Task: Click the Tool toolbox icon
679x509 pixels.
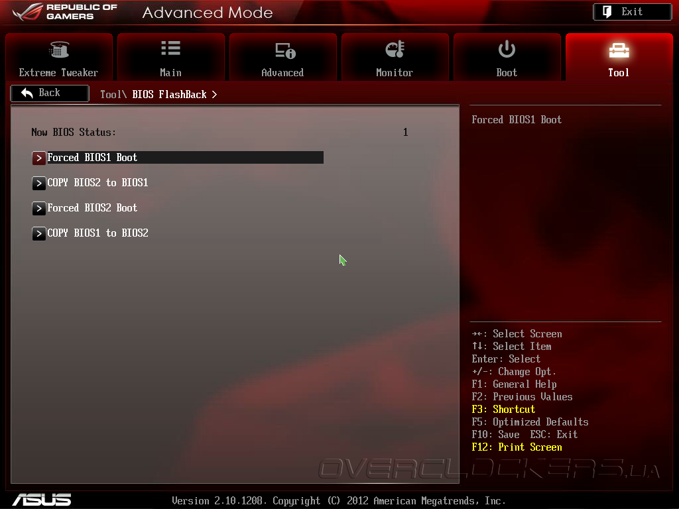Action: [619, 50]
